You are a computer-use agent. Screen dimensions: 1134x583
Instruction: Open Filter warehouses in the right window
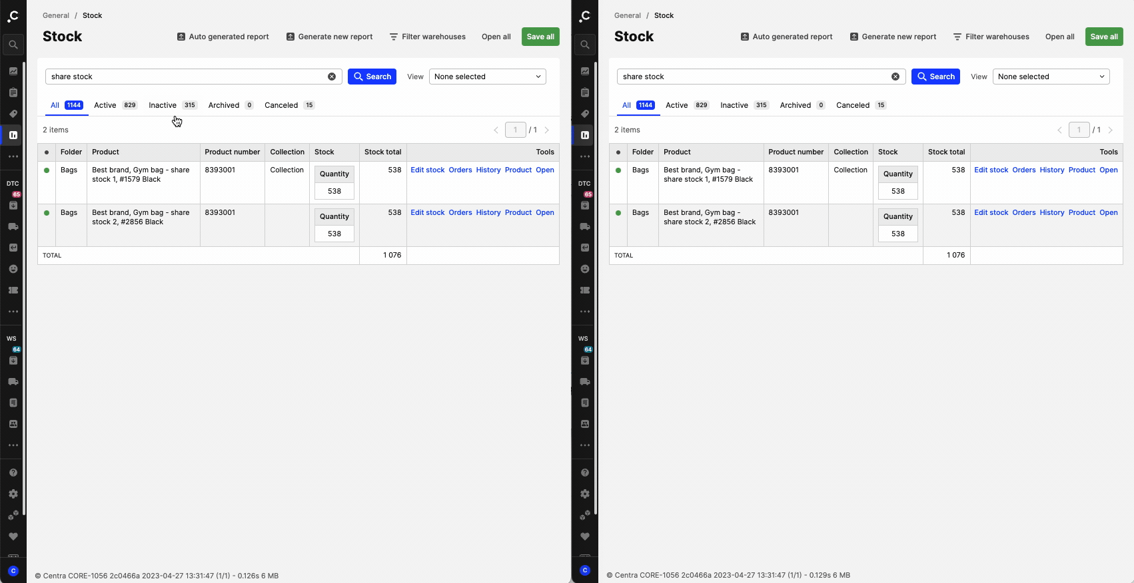pos(991,37)
